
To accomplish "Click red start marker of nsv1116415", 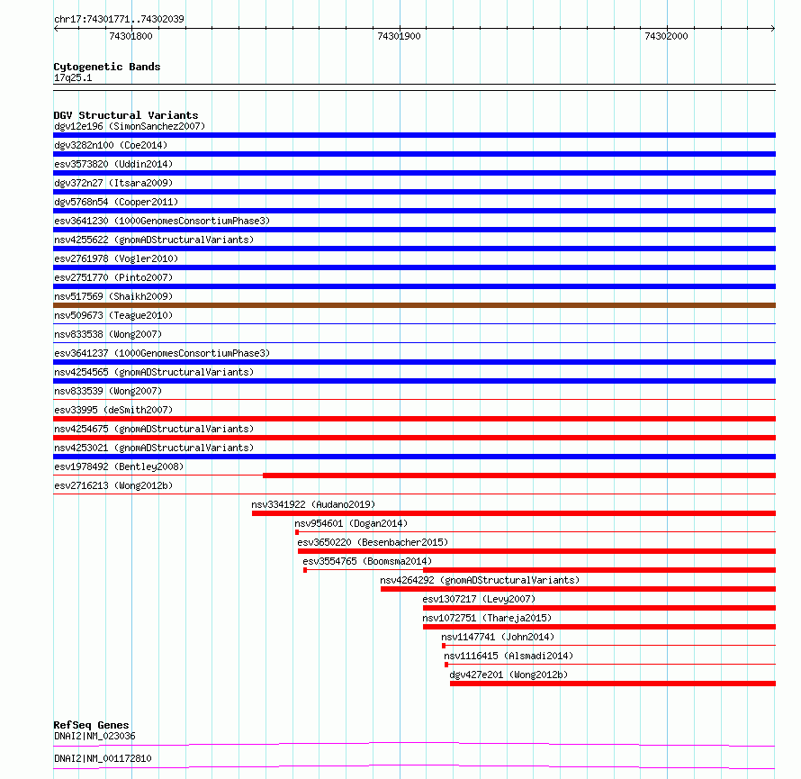I will click(x=446, y=665).
